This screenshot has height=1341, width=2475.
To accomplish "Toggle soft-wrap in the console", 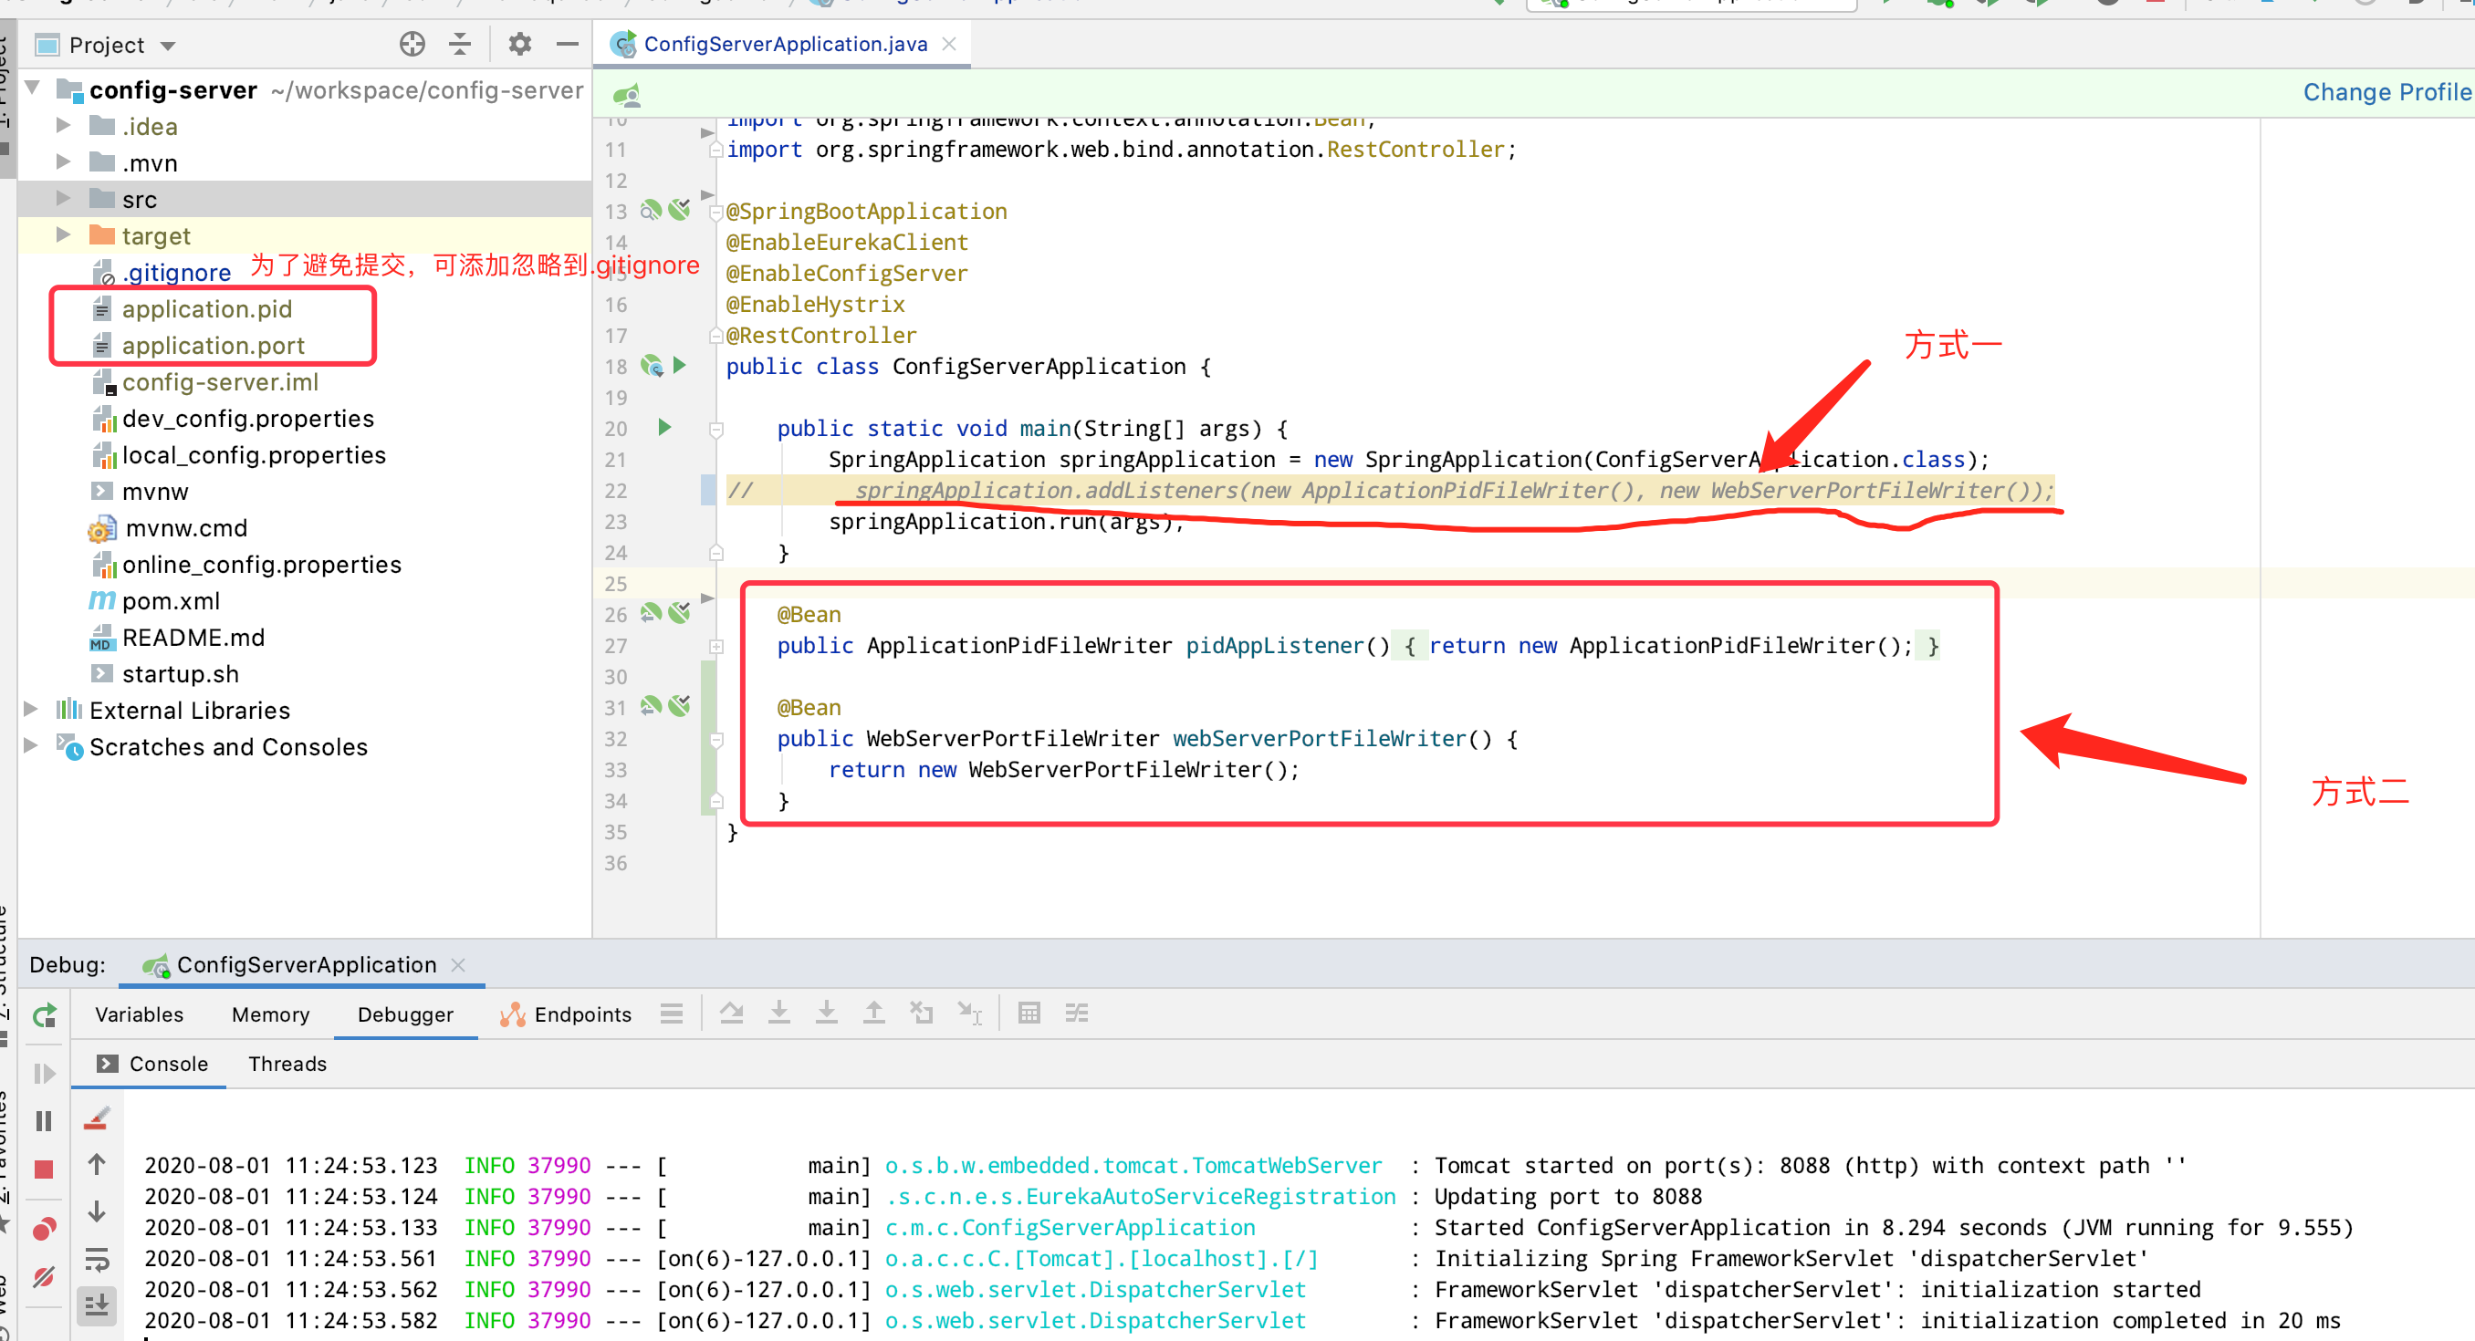I will 97,1259.
